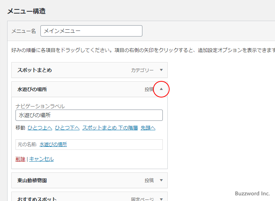Move item to top via 先頭へ
Screen dimensions: 275x201
pos(148,128)
